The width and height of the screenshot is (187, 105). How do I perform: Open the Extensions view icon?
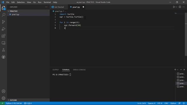[x=4, y=36]
